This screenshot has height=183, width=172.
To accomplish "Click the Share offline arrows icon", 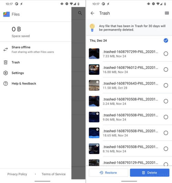I will [6, 50].
